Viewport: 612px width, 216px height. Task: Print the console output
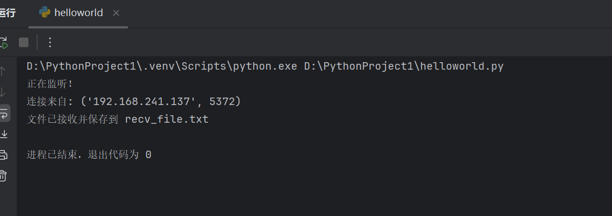pyautogui.click(x=3, y=155)
